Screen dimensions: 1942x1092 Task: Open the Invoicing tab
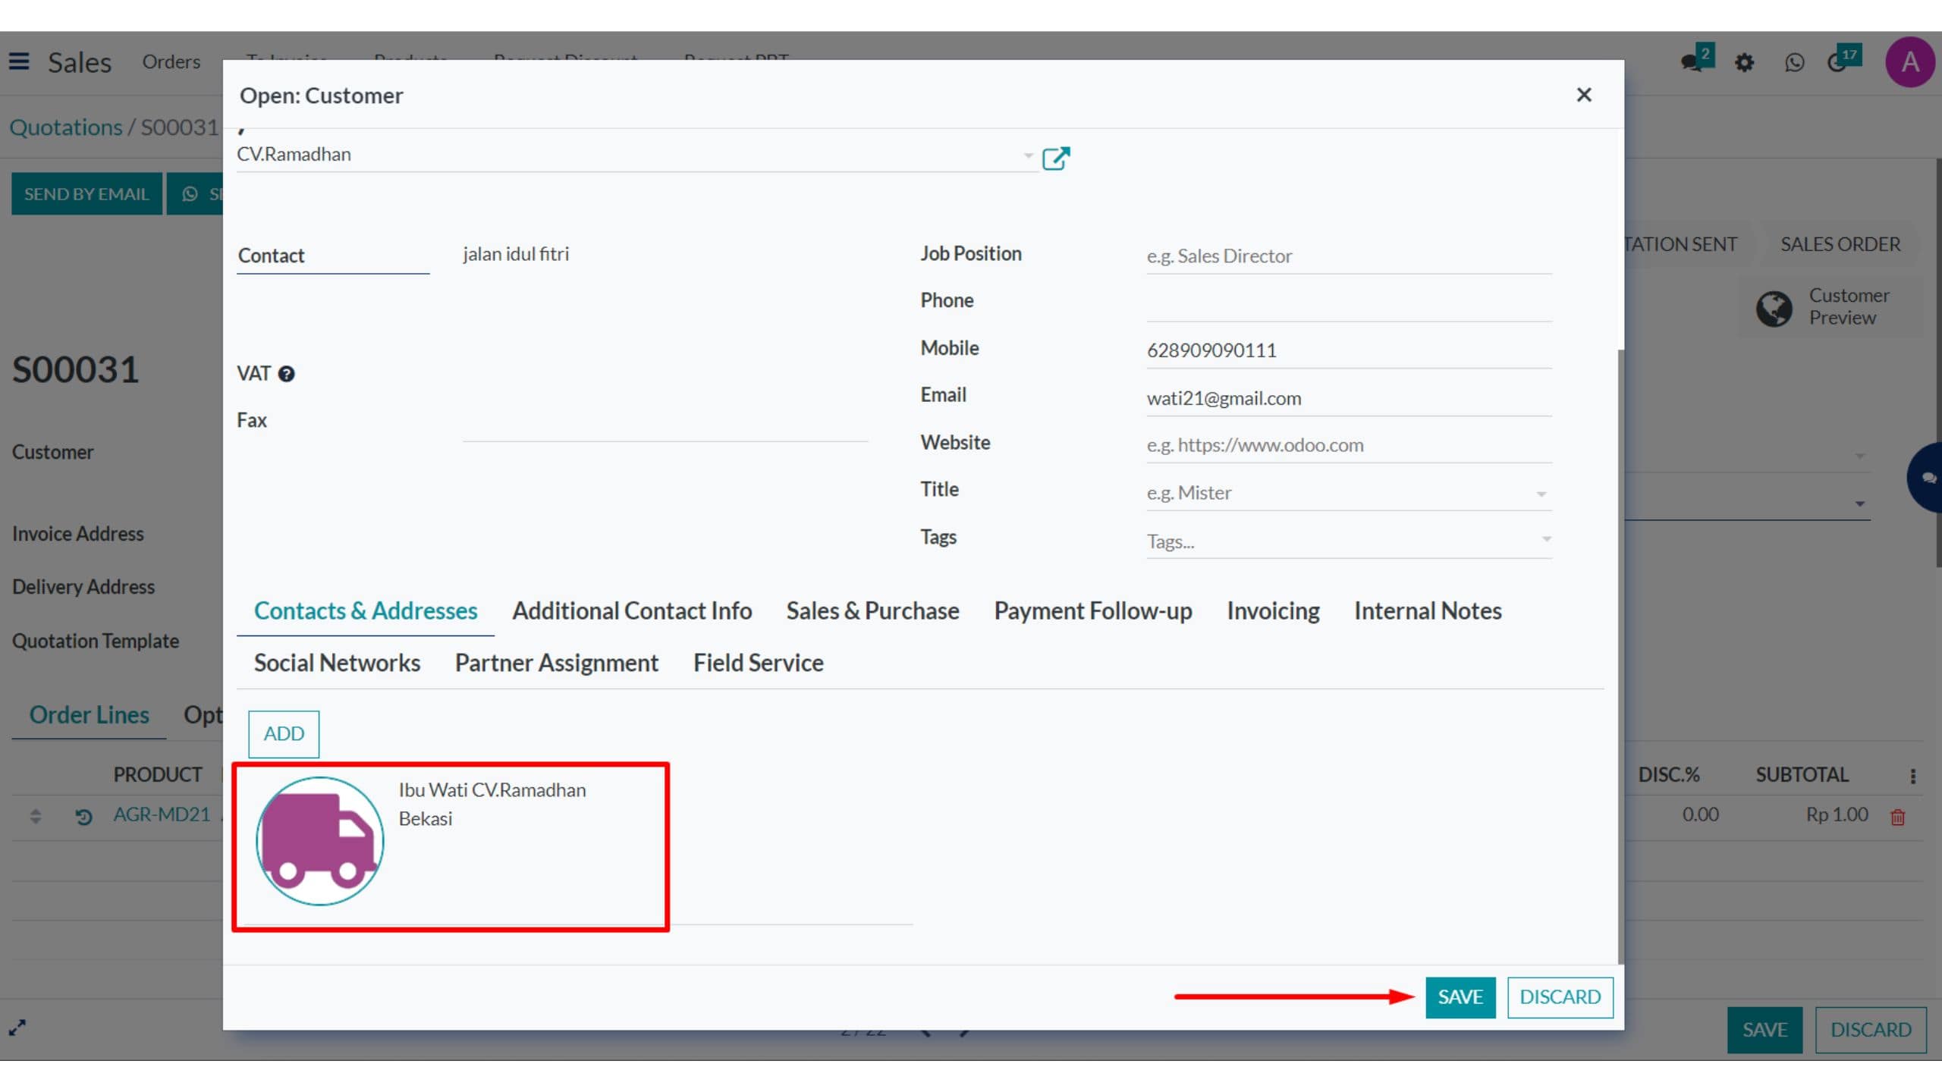(x=1273, y=610)
